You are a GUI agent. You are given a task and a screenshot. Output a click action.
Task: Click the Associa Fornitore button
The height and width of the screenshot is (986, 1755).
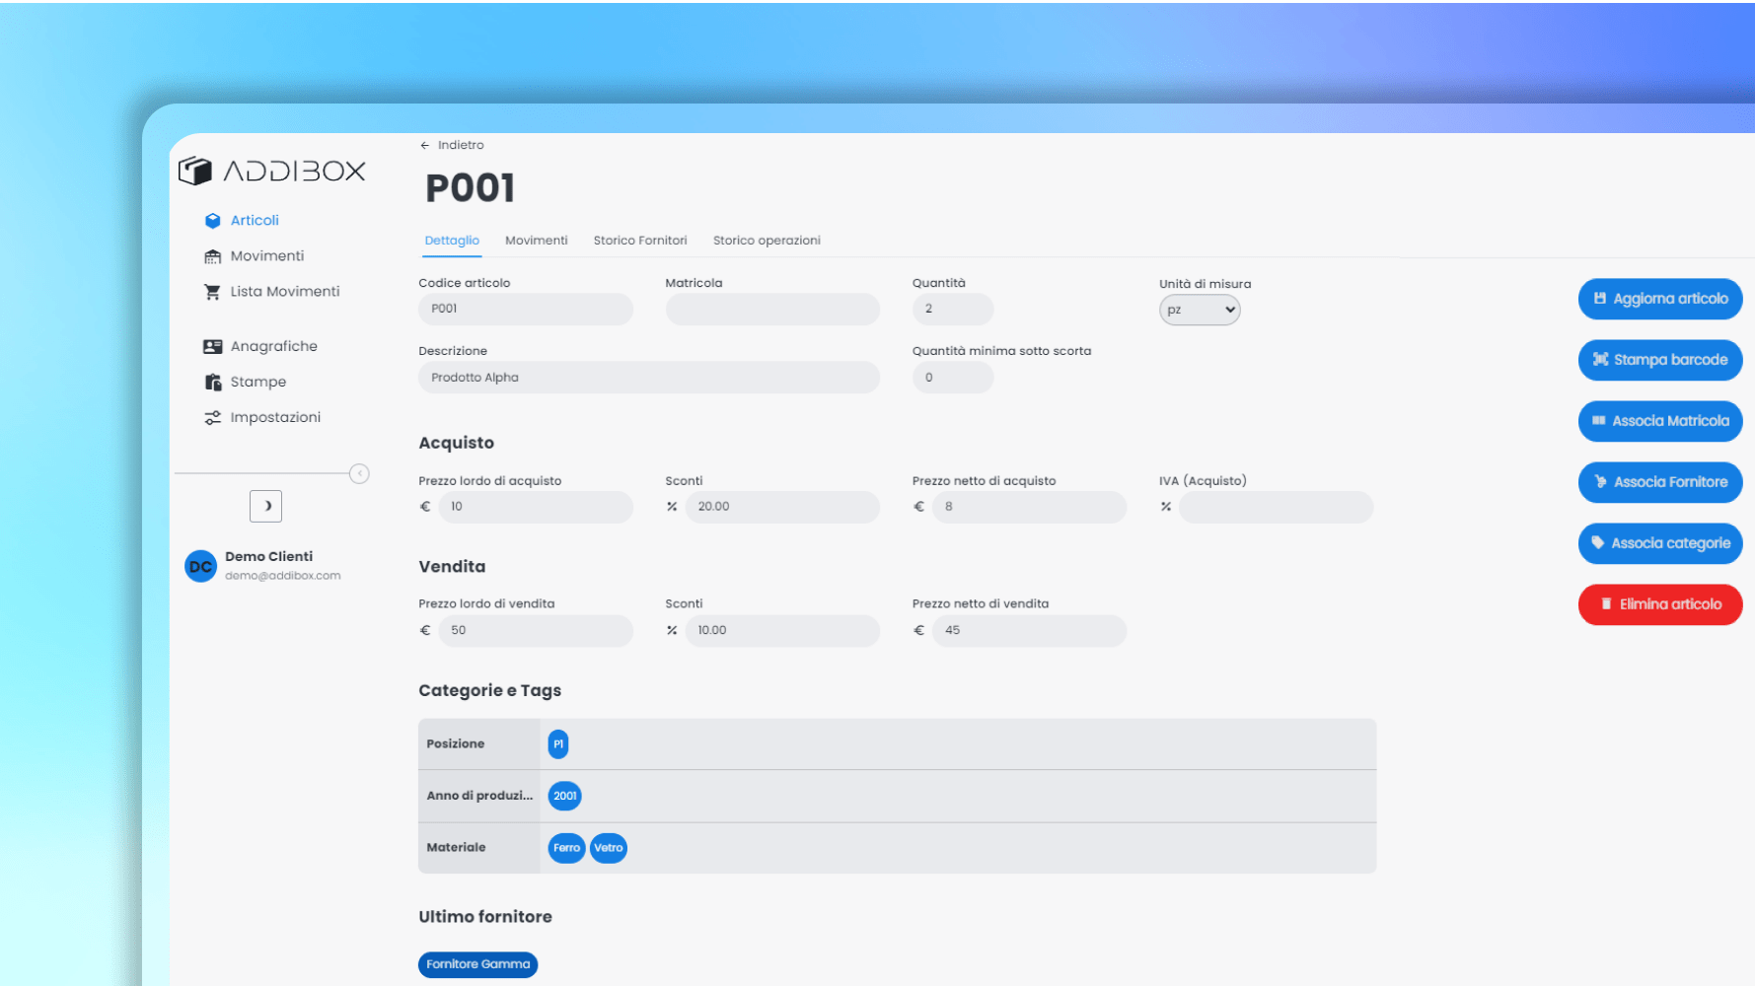1660,482
